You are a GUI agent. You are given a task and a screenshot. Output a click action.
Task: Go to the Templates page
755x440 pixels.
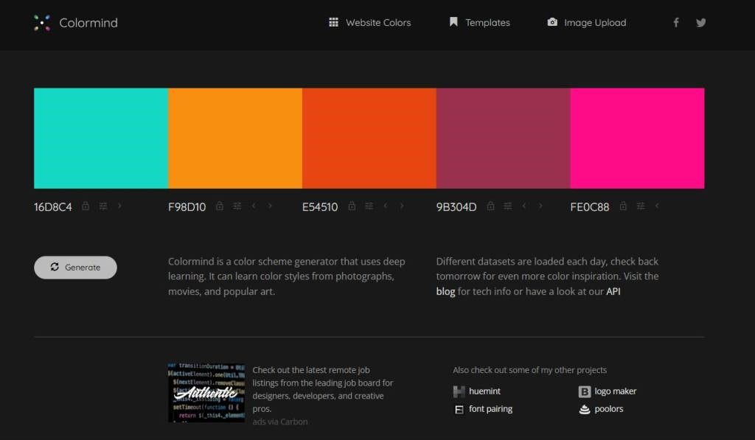point(479,23)
